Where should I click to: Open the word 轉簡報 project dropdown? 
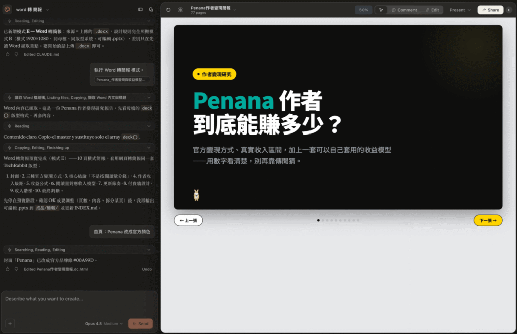click(x=32, y=10)
